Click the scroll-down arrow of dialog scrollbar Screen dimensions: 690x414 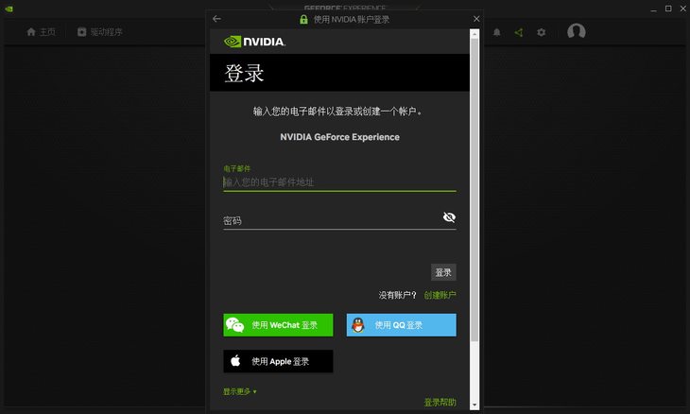coord(474,405)
